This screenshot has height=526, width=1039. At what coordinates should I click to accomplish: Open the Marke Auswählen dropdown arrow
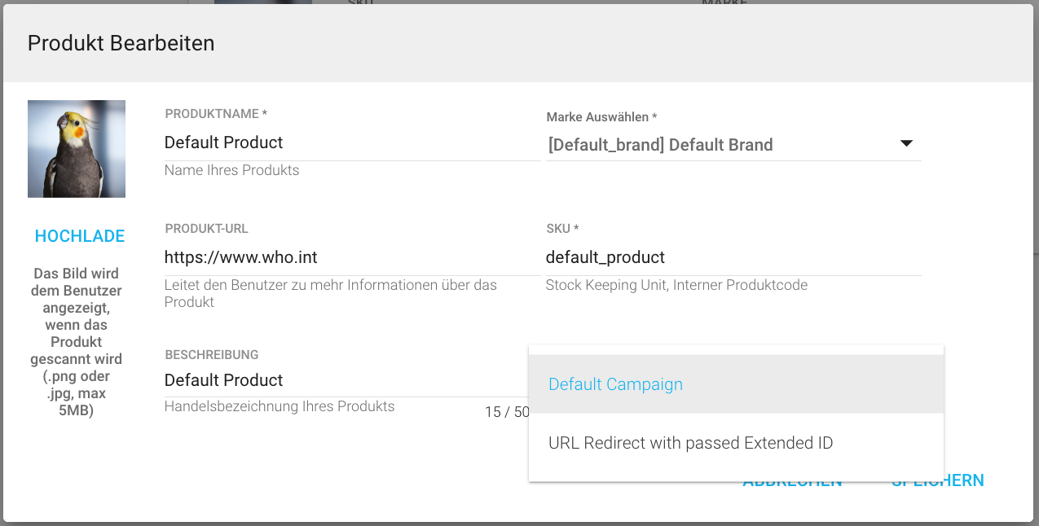tap(906, 144)
